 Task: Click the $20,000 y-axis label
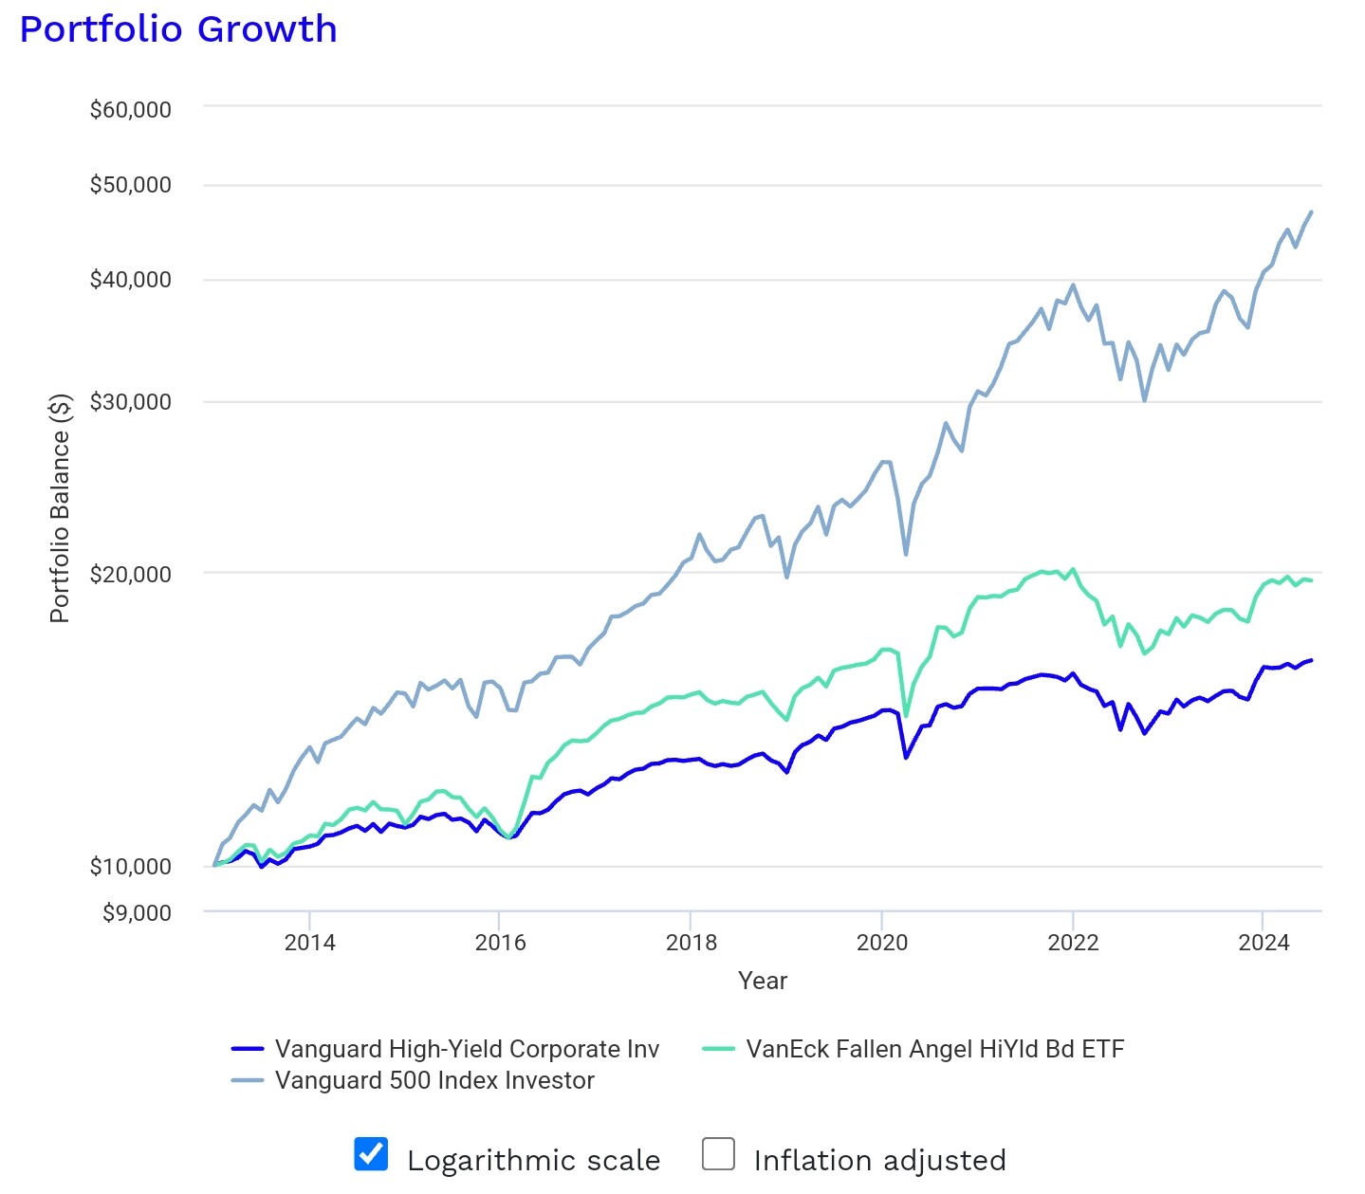(131, 574)
